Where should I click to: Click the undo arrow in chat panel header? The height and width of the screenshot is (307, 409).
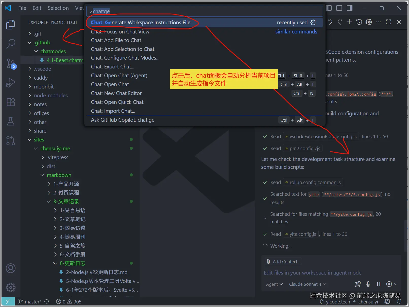[330, 22]
